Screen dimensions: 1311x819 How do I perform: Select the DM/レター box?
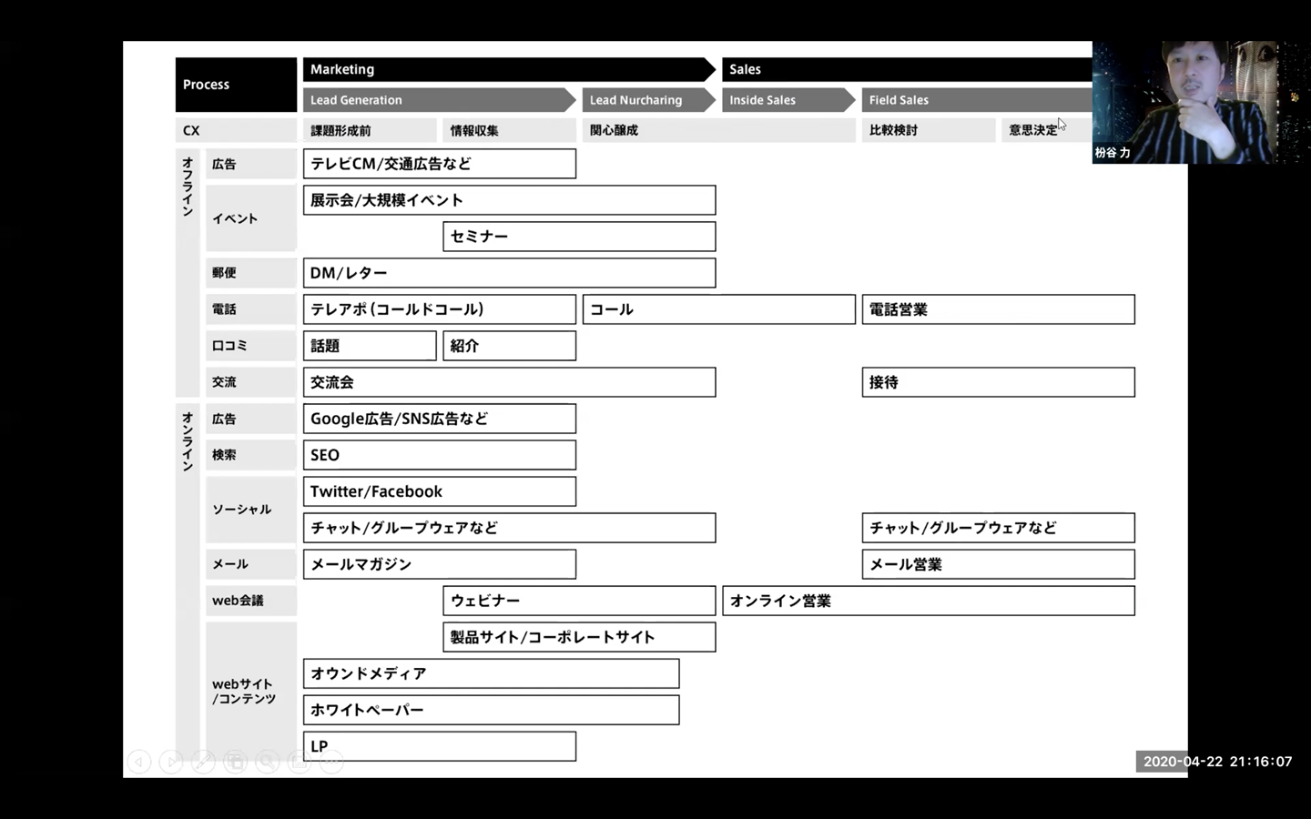(x=509, y=273)
